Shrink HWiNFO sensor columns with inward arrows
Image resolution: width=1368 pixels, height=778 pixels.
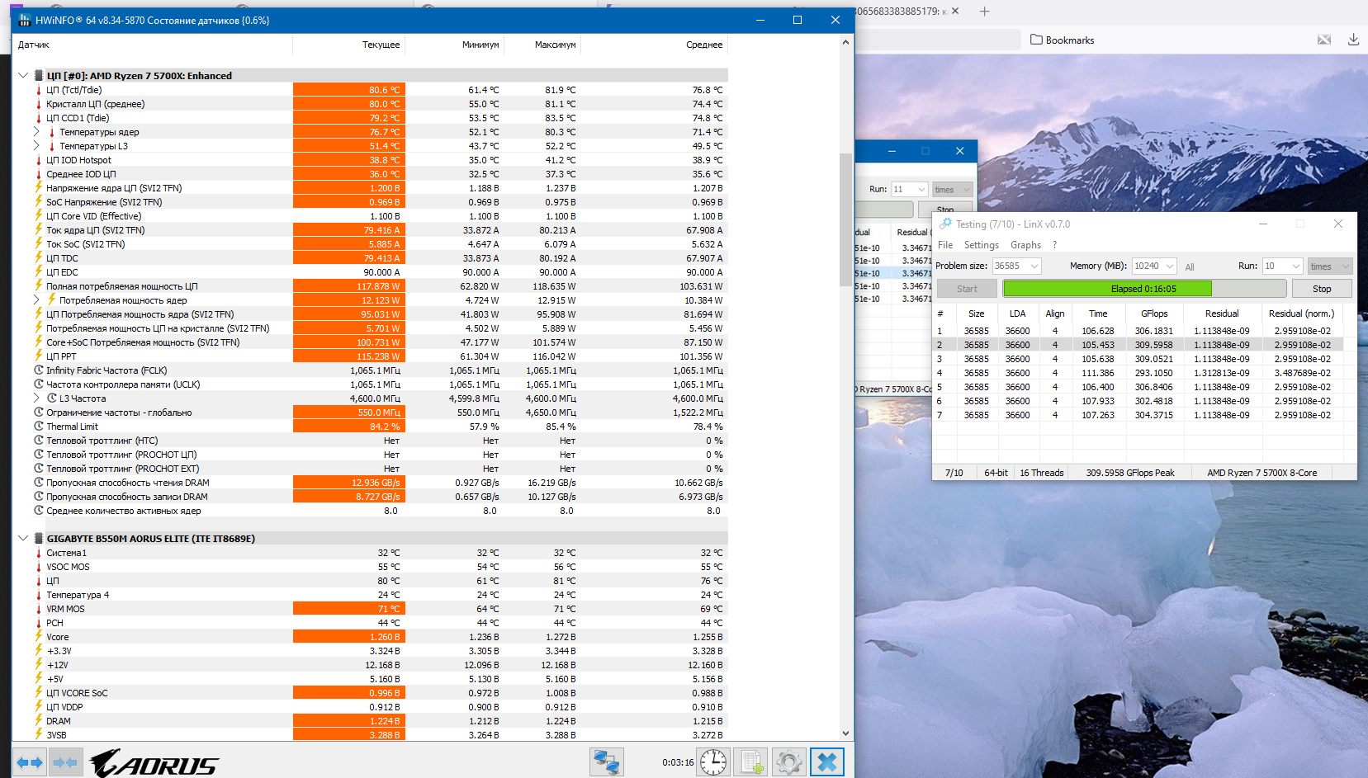[x=65, y=762]
